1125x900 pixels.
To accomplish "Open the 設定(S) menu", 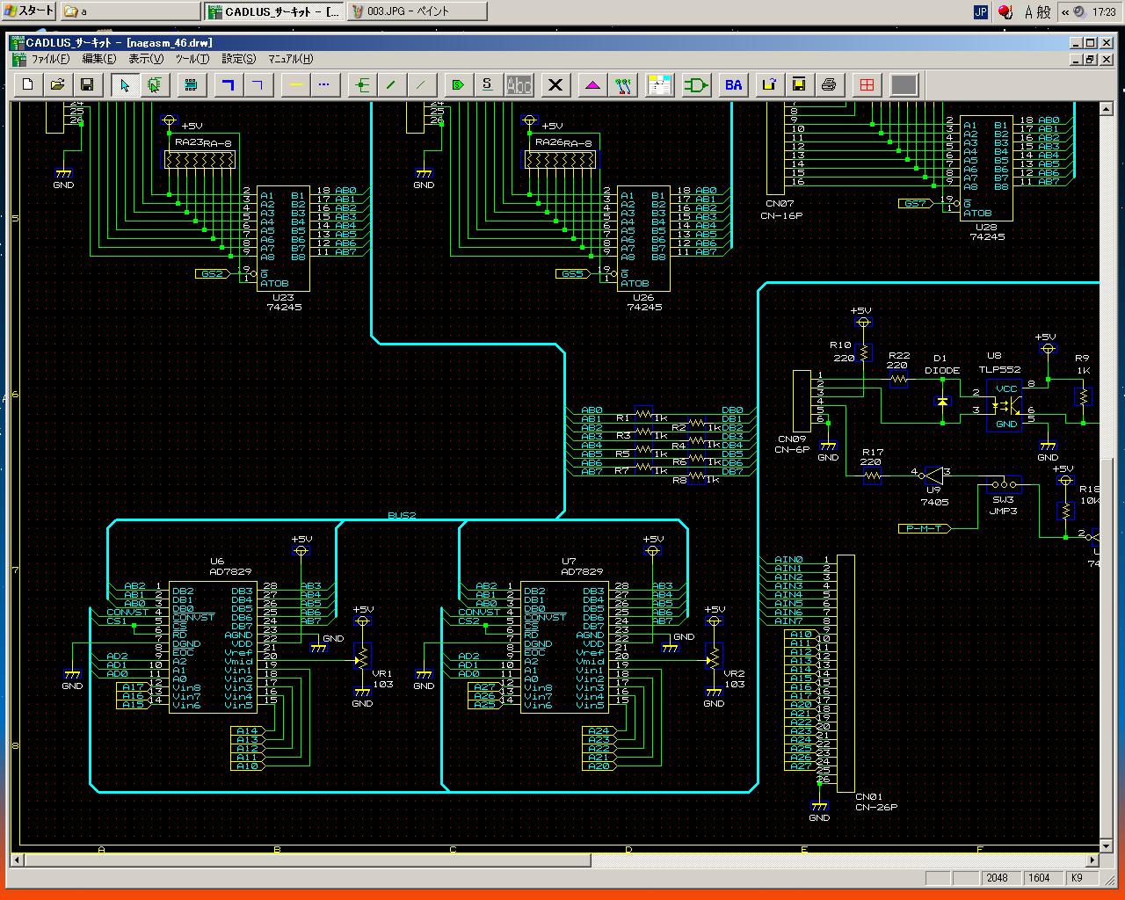I will (238, 59).
